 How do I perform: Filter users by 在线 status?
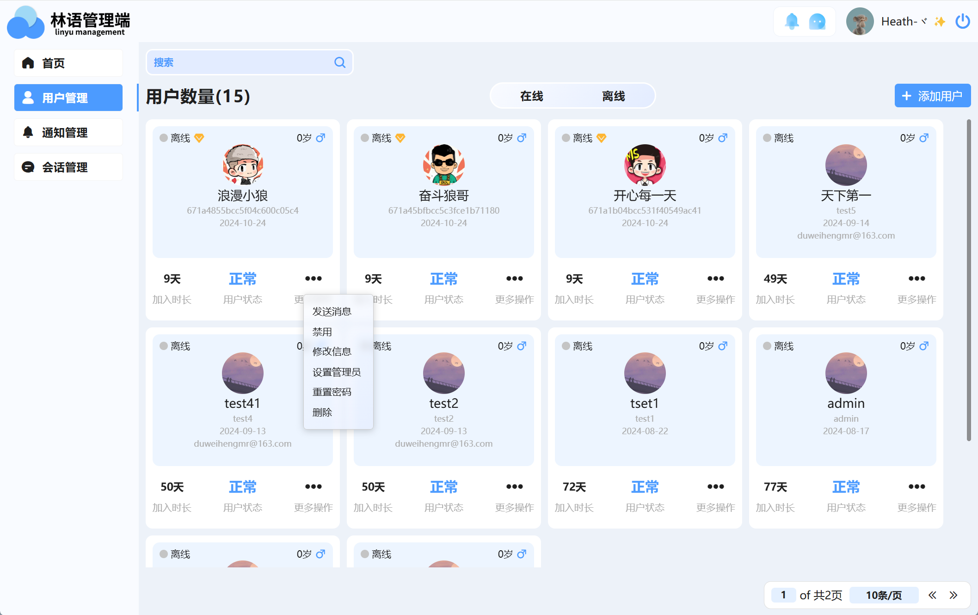point(531,96)
